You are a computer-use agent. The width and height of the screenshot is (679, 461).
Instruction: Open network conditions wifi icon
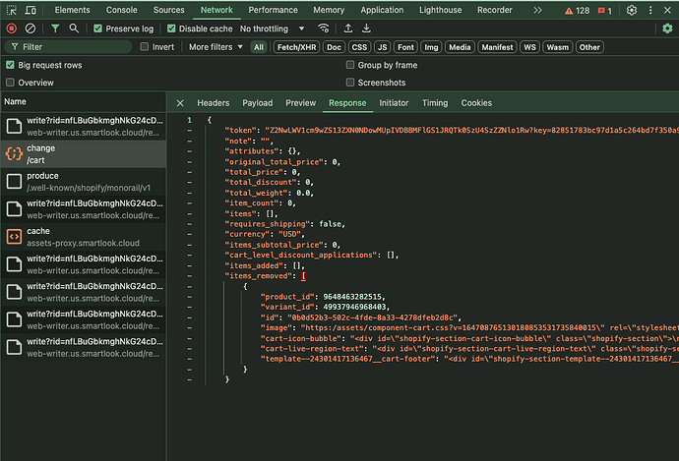324,29
